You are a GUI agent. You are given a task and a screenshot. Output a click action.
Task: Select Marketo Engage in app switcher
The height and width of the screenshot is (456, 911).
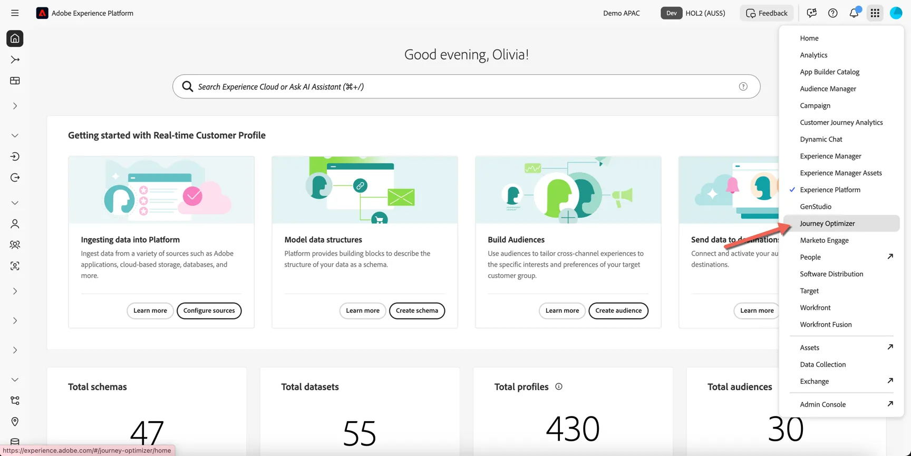pyautogui.click(x=841, y=240)
